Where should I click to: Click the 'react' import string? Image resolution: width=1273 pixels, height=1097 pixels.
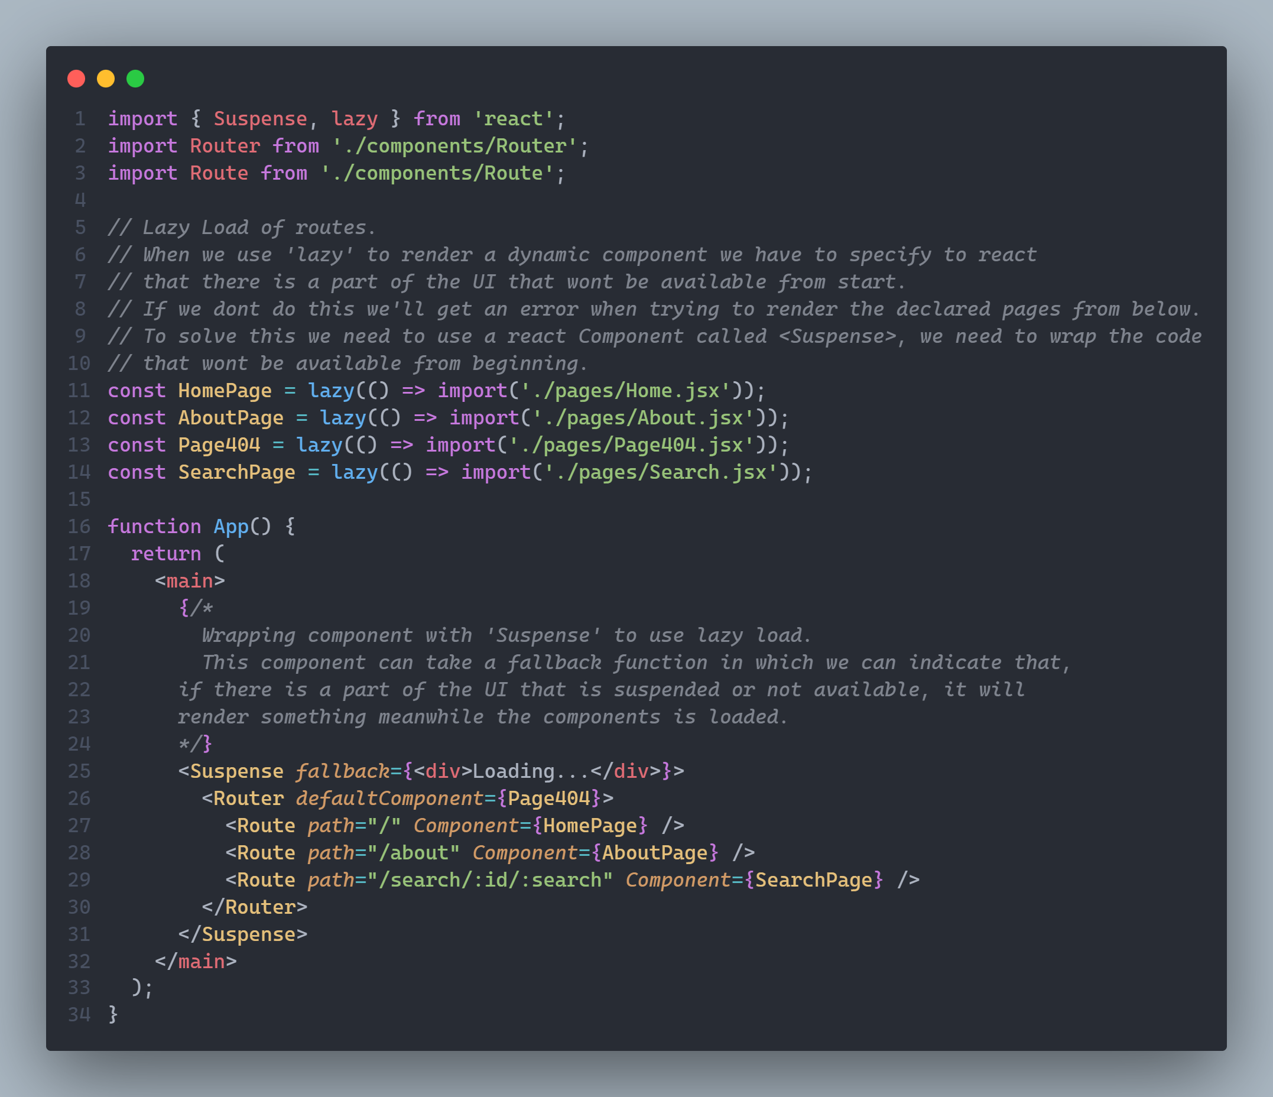coord(513,119)
